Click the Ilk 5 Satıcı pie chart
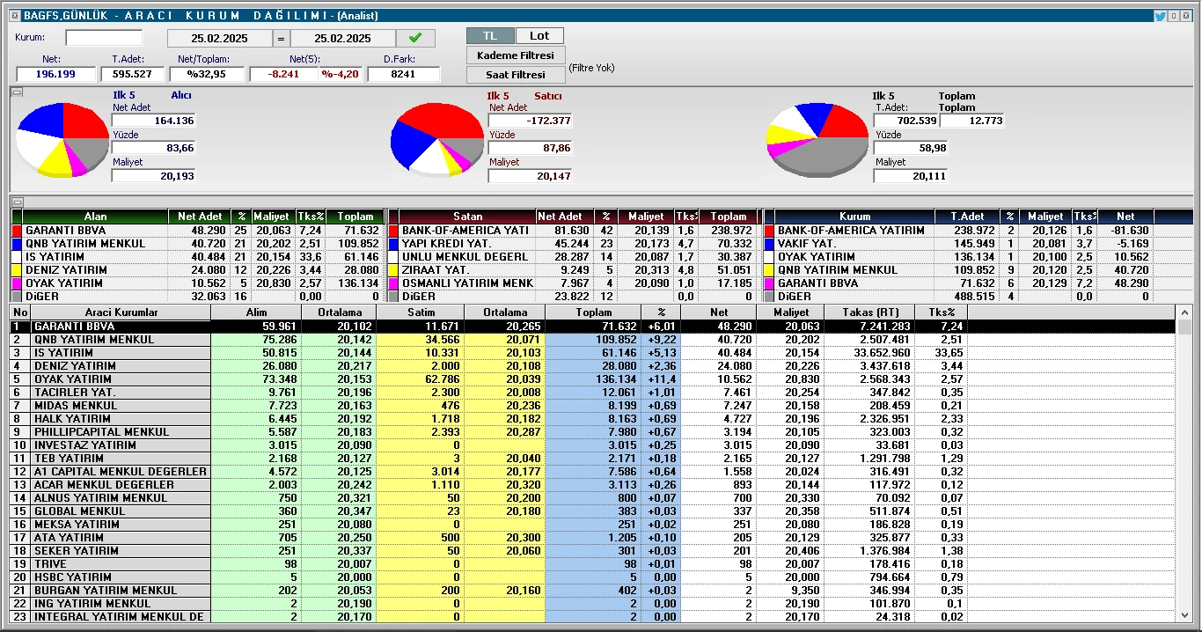The image size is (1202, 632). [436, 139]
